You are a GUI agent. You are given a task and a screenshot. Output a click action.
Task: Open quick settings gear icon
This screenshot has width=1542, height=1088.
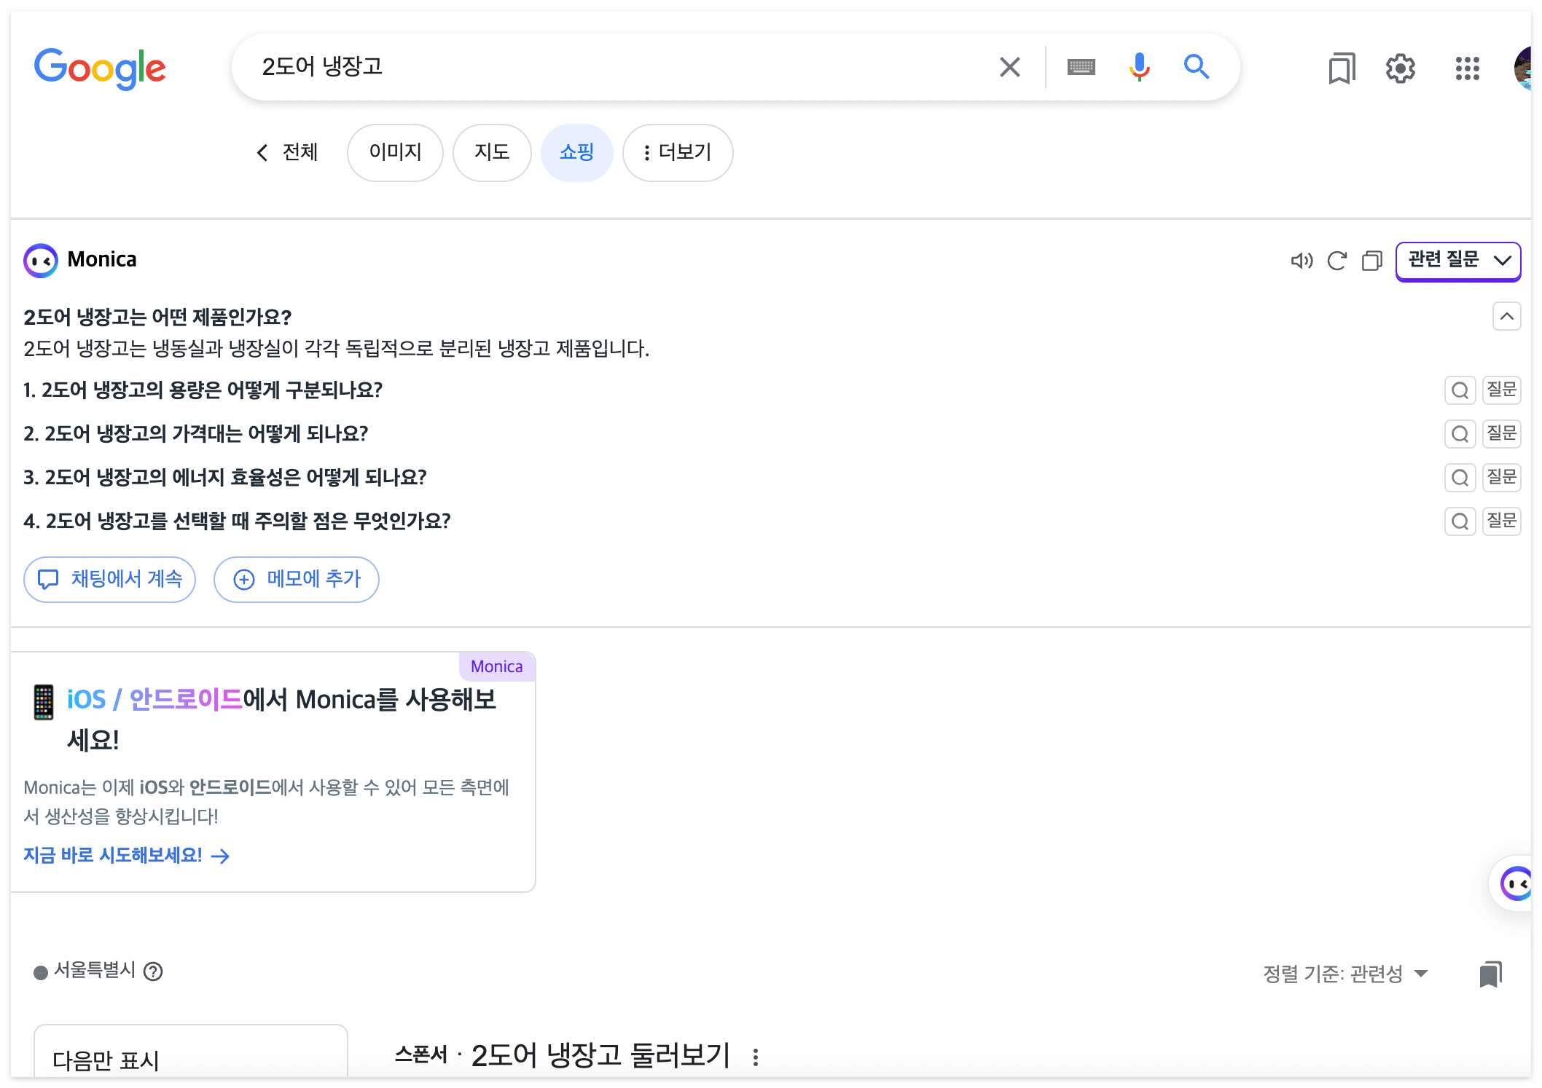click(1400, 68)
